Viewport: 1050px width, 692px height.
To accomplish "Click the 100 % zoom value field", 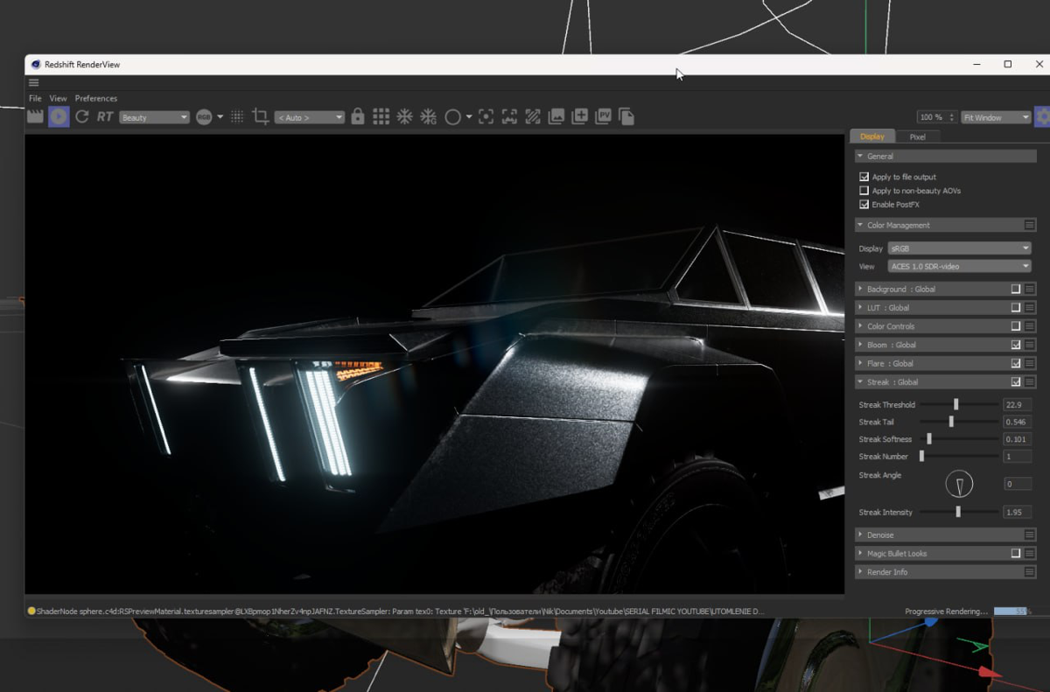I will 935,117.
